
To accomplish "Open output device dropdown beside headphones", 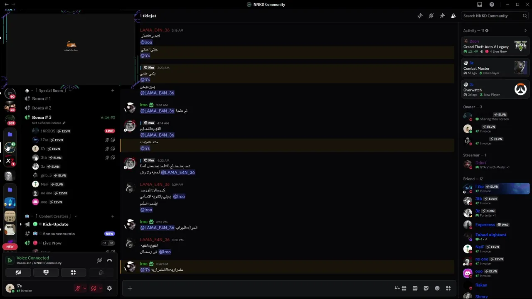I will pos(100,288).
